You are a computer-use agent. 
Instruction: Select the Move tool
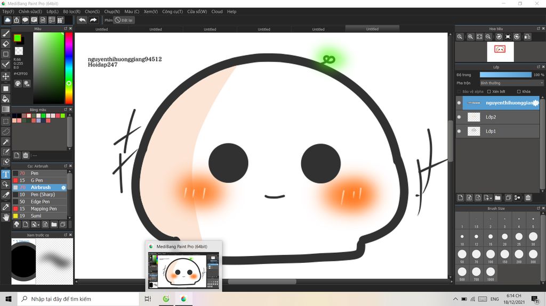(x=5, y=76)
